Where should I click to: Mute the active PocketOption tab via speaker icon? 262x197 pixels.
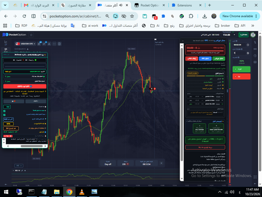[121, 5]
